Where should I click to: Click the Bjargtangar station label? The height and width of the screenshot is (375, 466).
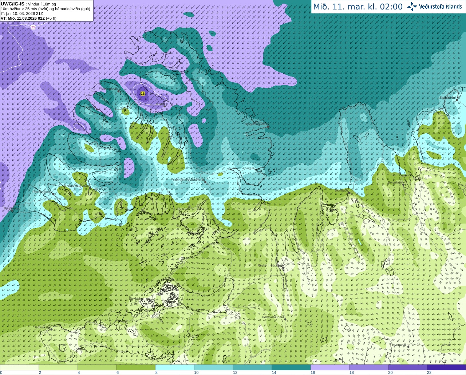tap(12, 208)
